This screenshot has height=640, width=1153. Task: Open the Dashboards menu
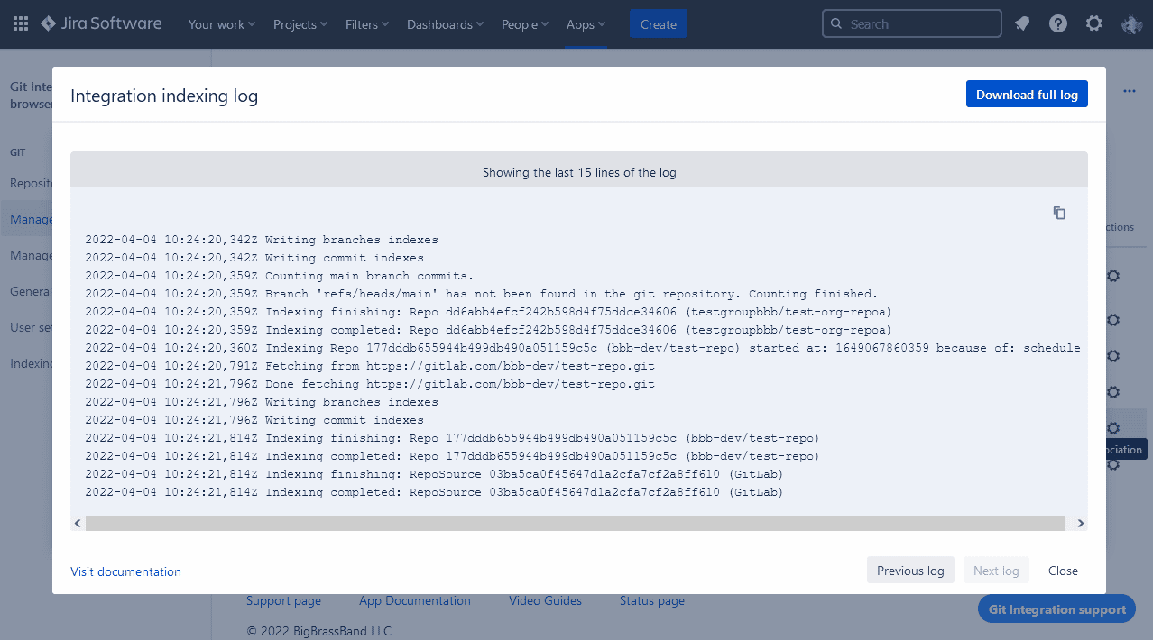coord(445,24)
